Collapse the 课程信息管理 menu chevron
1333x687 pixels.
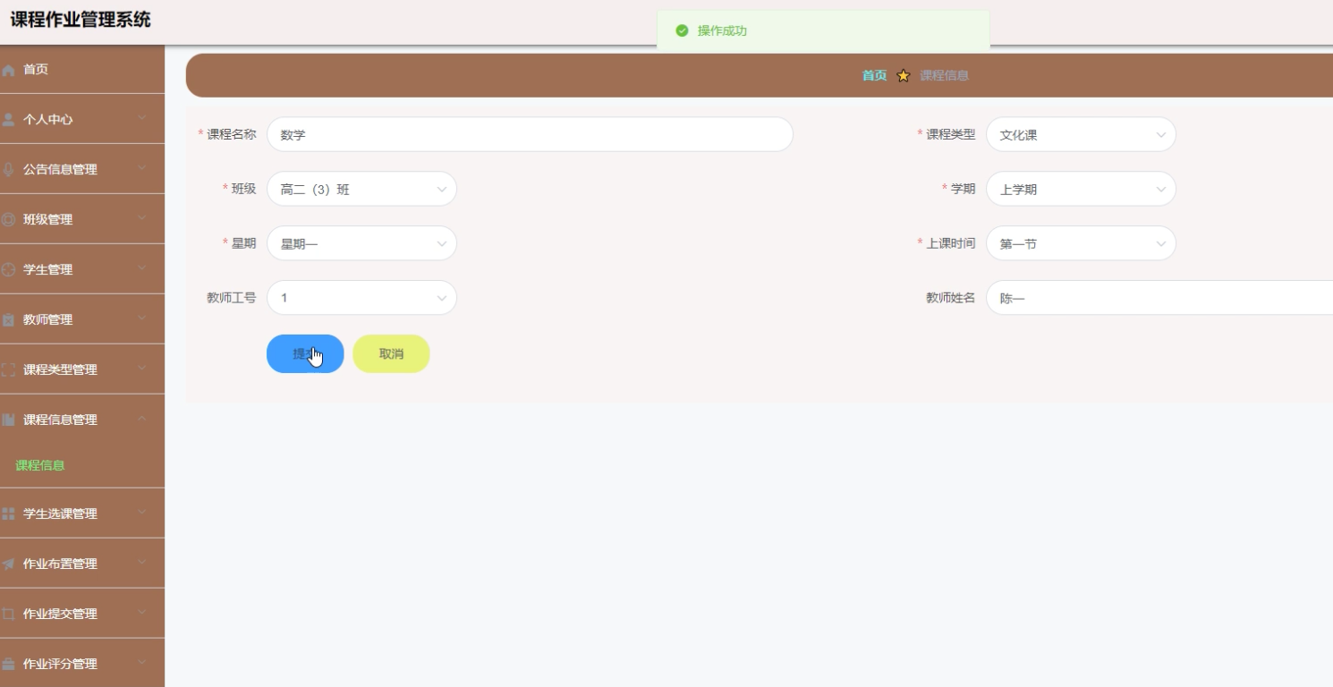click(142, 420)
